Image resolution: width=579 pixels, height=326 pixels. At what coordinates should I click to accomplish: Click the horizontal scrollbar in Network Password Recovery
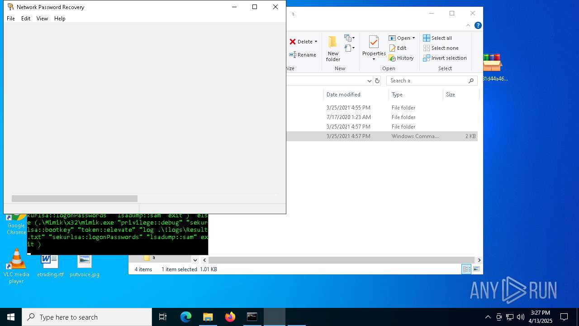pos(75,198)
